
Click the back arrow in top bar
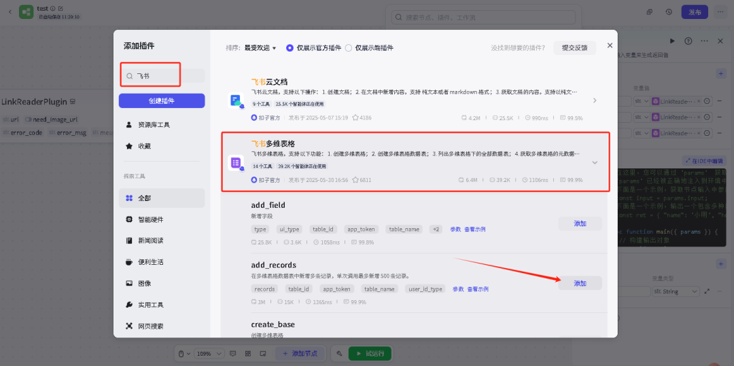point(10,12)
